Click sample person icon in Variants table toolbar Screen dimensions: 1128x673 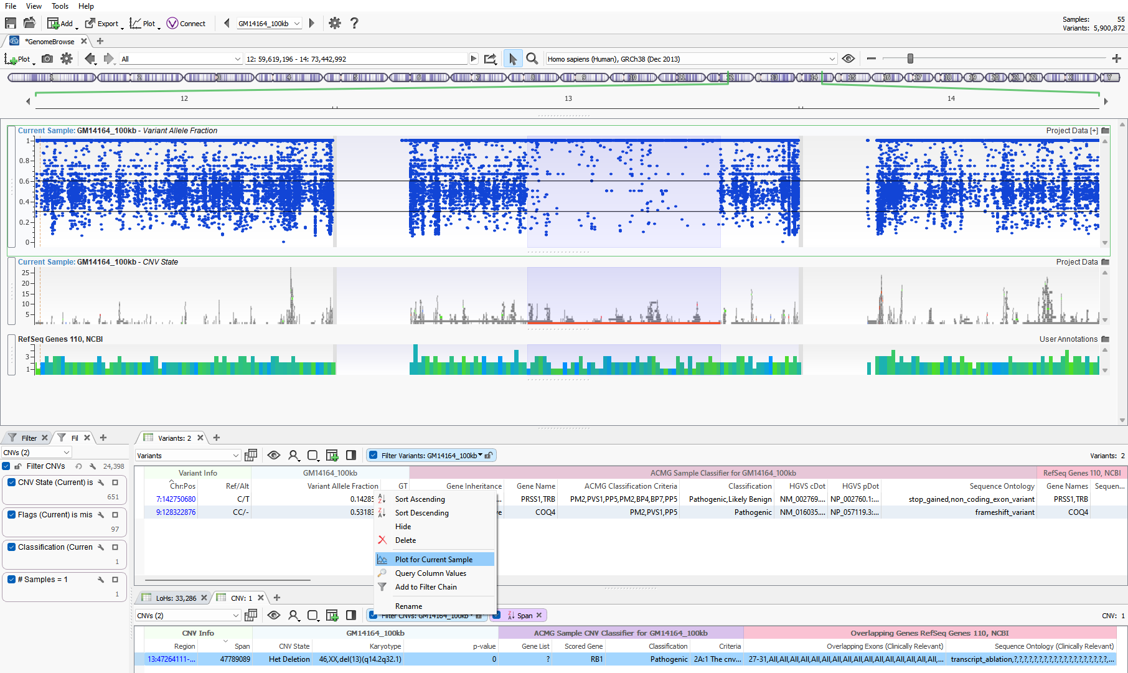(293, 455)
